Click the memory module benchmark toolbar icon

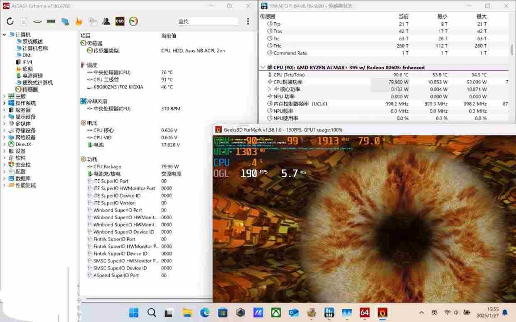point(51,22)
